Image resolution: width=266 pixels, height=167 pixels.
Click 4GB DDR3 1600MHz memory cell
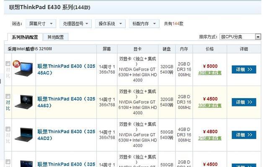coord(184,135)
